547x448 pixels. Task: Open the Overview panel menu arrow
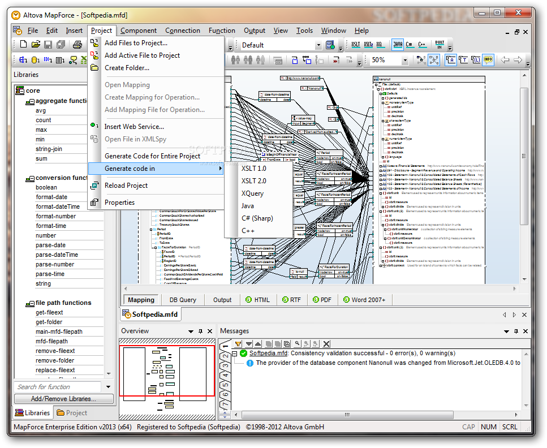[191, 331]
